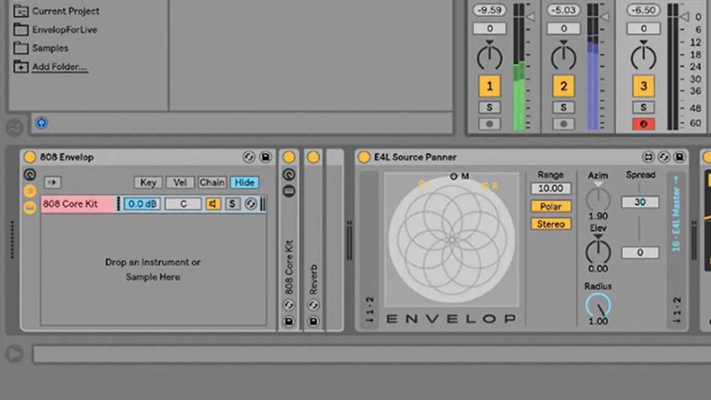Click the hot-swap icon on the collapsed Reverb device
Image resolution: width=711 pixels, height=400 pixels.
(x=313, y=305)
